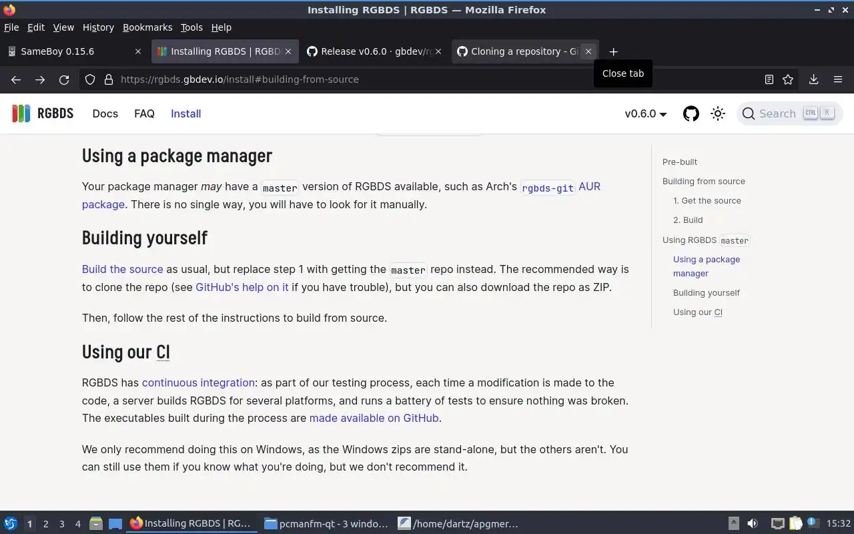The width and height of the screenshot is (854, 534).
Task: Open the File menu
Action: tap(11, 27)
